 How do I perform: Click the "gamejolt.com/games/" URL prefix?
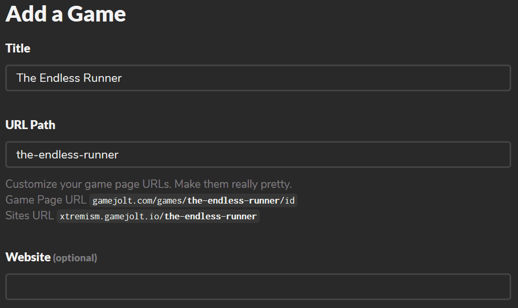tap(138, 200)
